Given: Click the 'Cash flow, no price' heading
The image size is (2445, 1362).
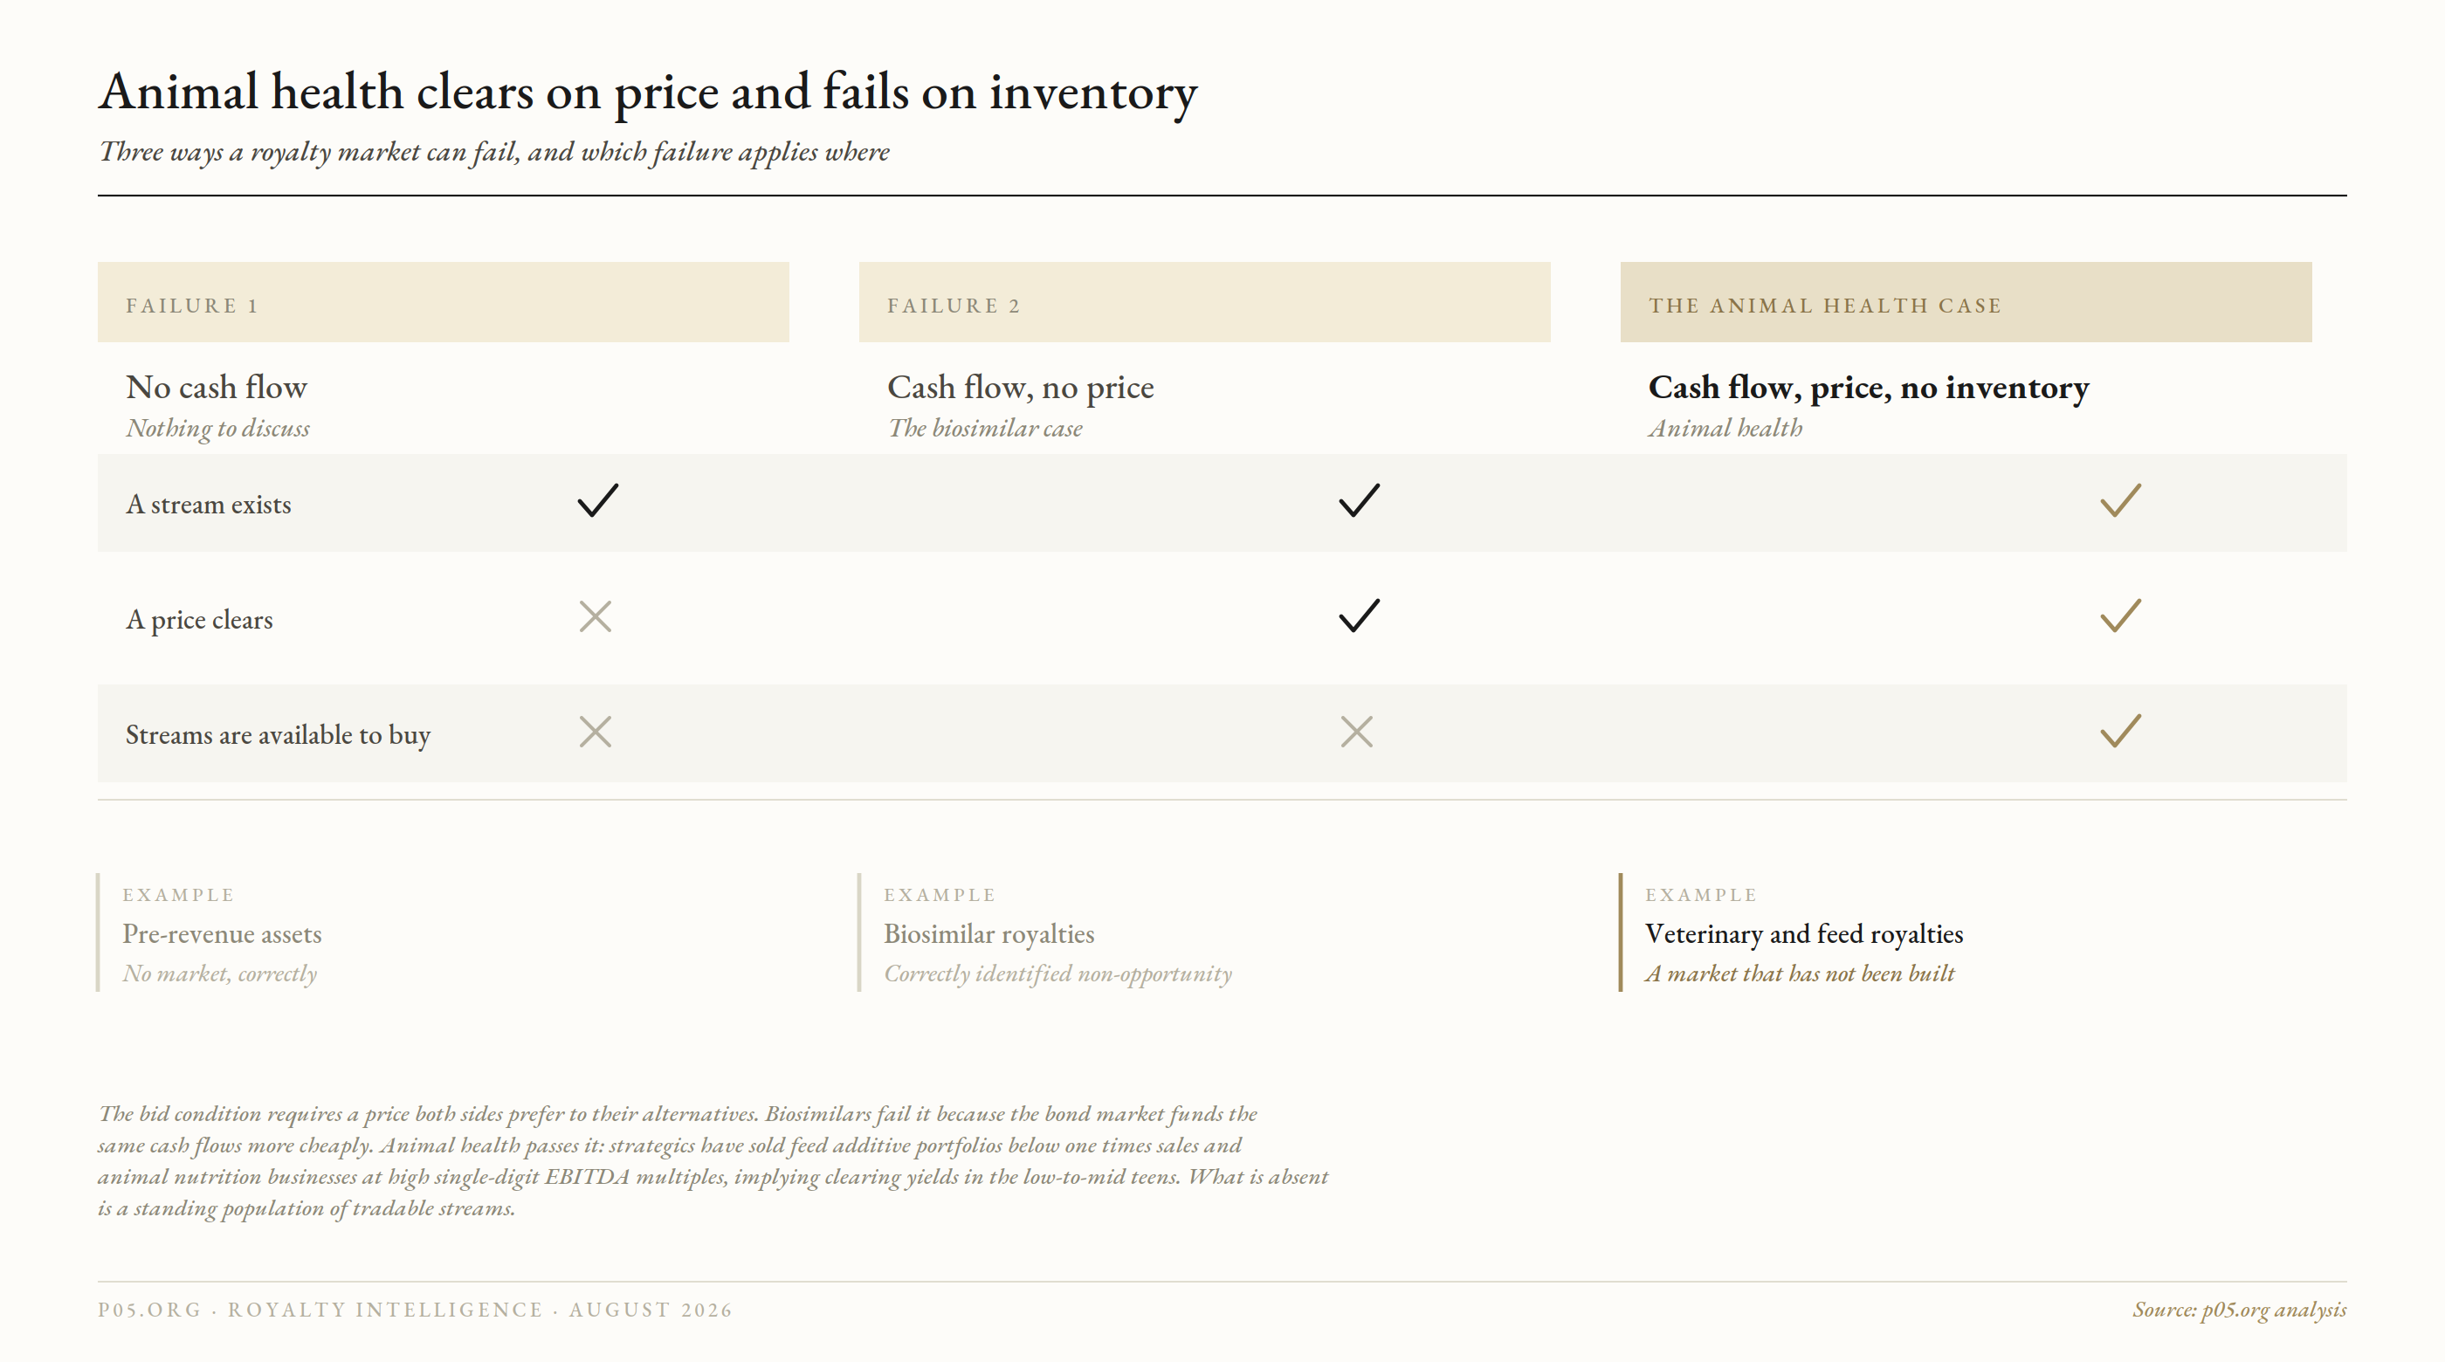Looking at the screenshot, I should click(1020, 388).
